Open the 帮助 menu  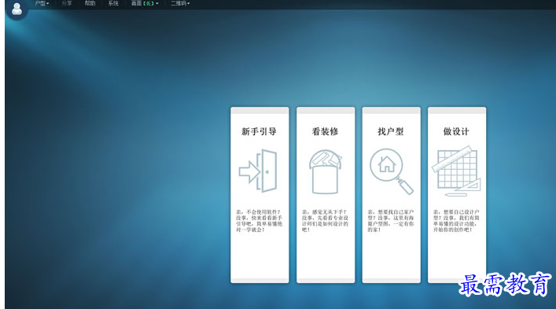point(90,4)
